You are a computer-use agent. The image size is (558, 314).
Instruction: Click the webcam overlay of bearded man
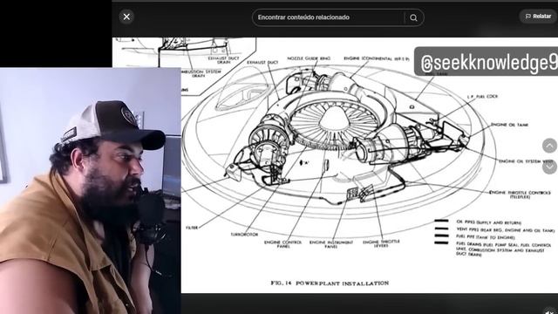pos(91,191)
